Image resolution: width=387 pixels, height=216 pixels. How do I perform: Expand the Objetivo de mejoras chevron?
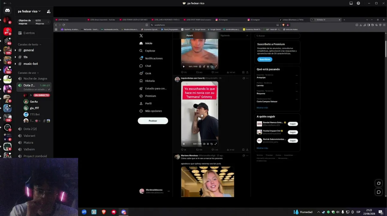pyautogui.click(x=48, y=22)
